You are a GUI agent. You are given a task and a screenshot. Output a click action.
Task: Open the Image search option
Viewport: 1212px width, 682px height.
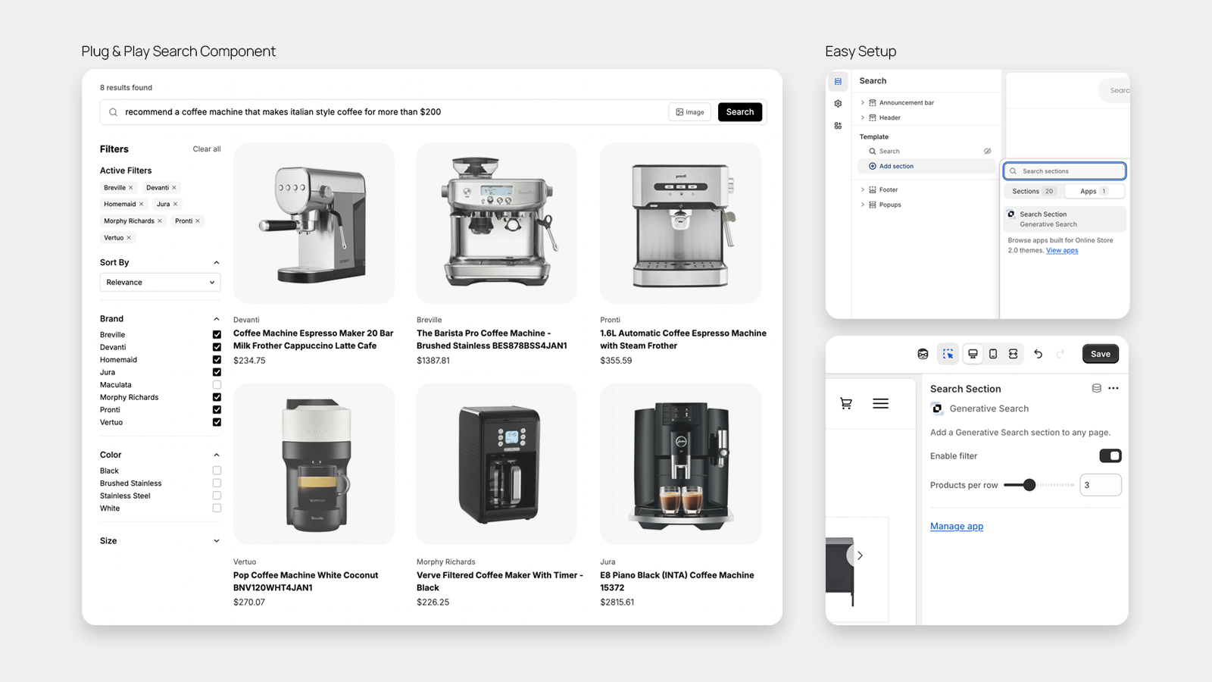[x=690, y=112]
